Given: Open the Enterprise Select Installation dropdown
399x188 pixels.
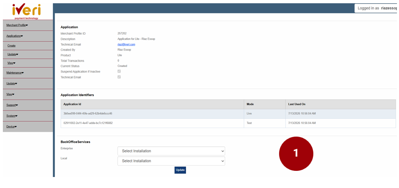Looking at the screenshot, I should click(x=171, y=151).
